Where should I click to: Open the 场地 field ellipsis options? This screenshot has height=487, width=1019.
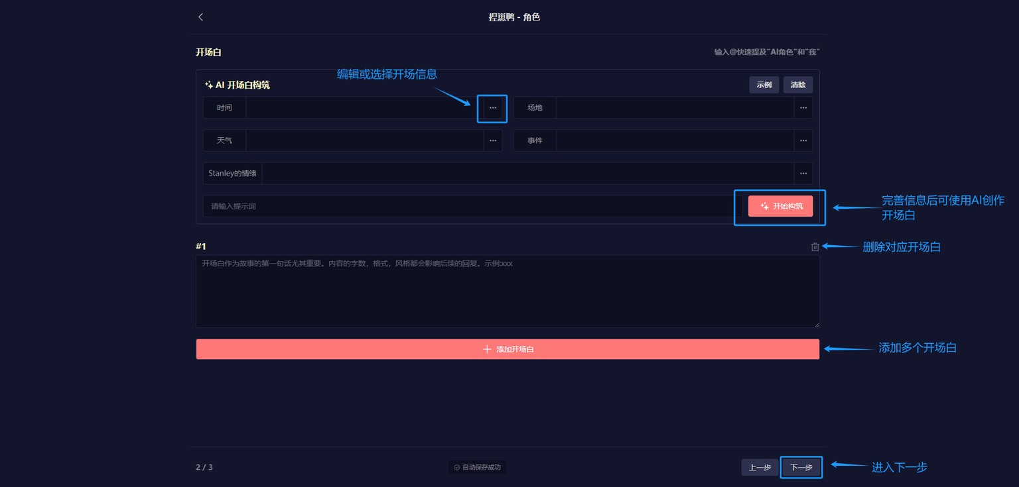point(803,107)
